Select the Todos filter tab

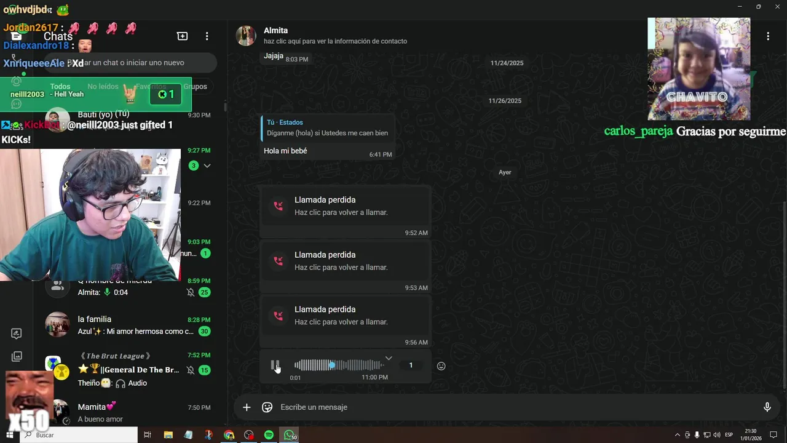click(60, 87)
